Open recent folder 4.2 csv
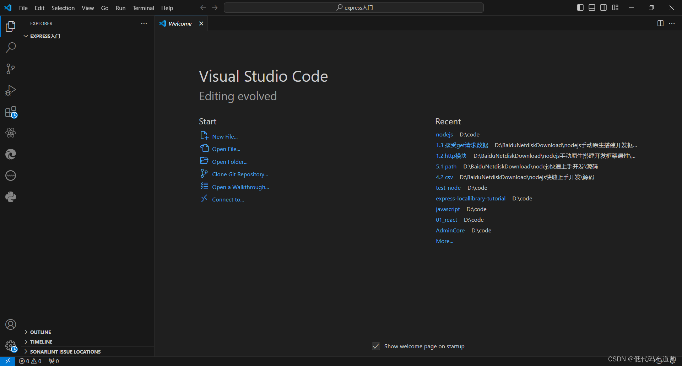The width and height of the screenshot is (682, 366). tap(444, 177)
